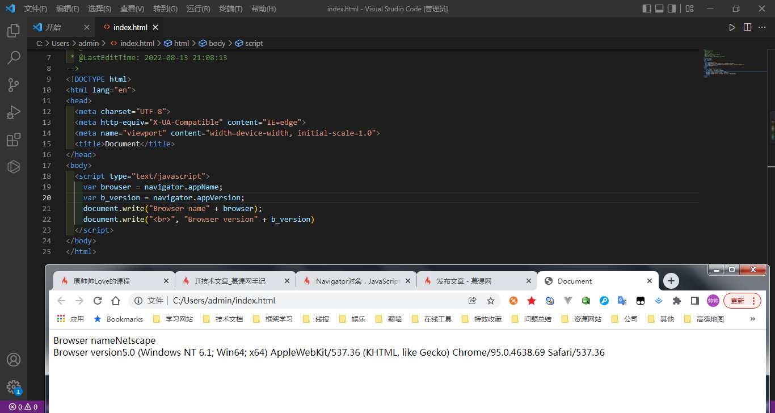Open the Run and Debug view
The width and height of the screenshot is (775, 413).
14,112
